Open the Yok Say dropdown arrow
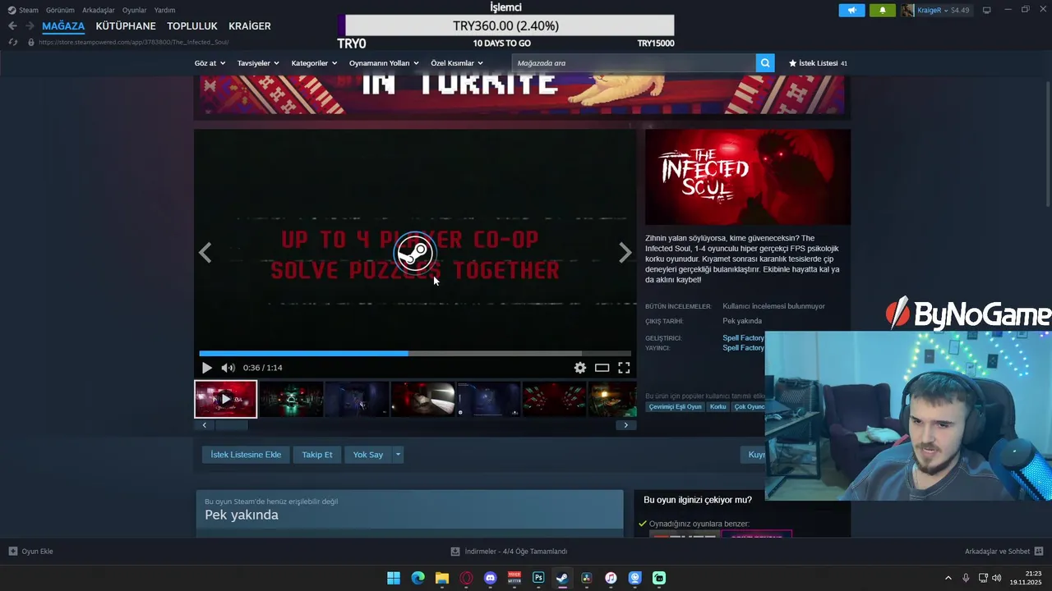Viewport: 1052px width, 591px height. (398, 455)
